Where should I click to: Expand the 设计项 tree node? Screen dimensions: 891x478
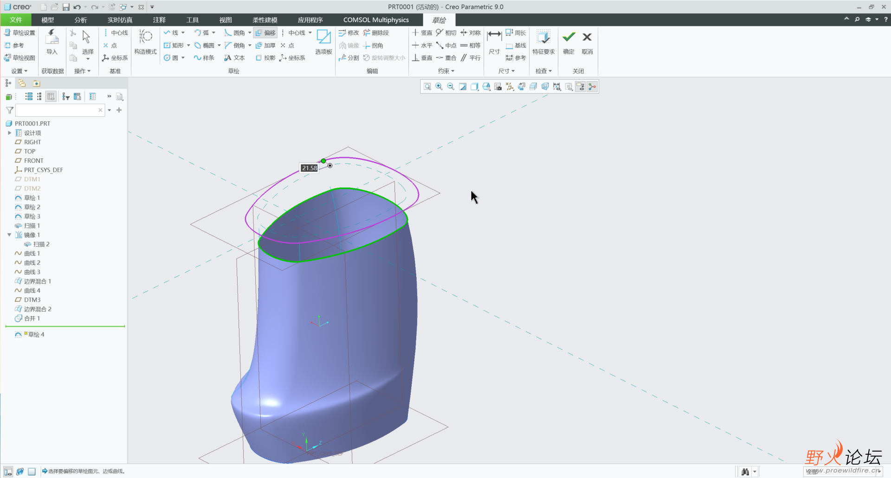coord(9,133)
